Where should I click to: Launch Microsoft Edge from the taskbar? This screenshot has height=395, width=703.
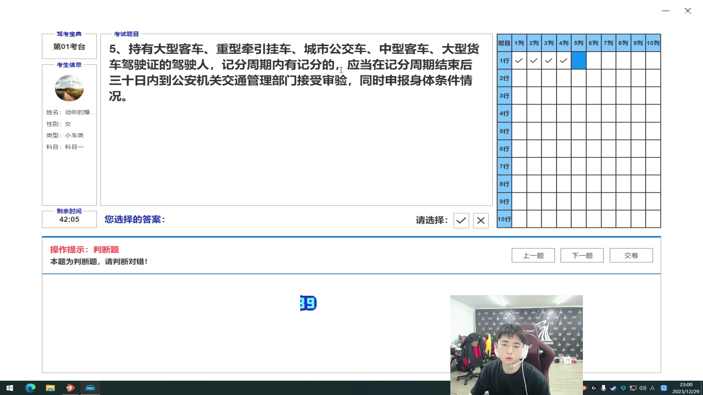point(30,388)
